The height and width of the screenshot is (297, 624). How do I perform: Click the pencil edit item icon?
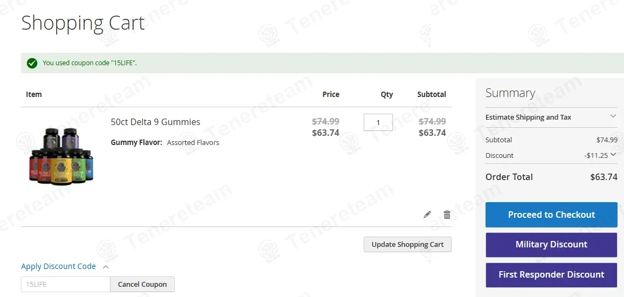tap(427, 215)
